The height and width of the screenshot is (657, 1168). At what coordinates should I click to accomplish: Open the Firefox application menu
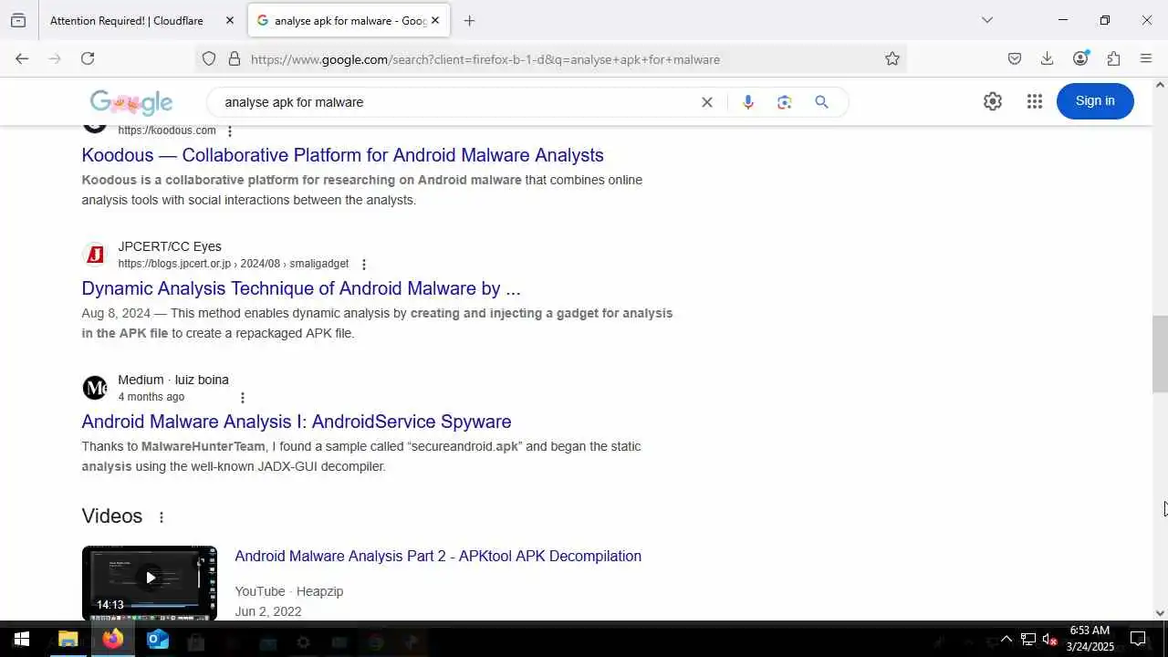coord(1146,58)
